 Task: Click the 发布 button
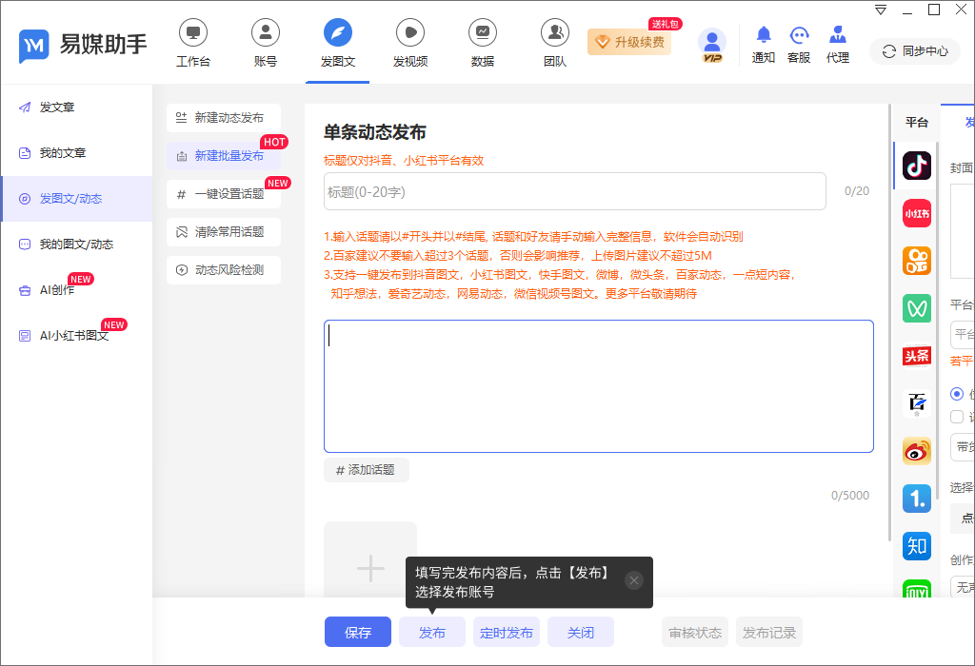pyautogui.click(x=432, y=632)
